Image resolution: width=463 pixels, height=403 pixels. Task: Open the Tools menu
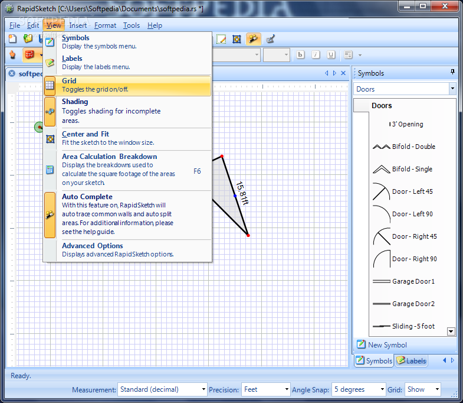pos(132,25)
